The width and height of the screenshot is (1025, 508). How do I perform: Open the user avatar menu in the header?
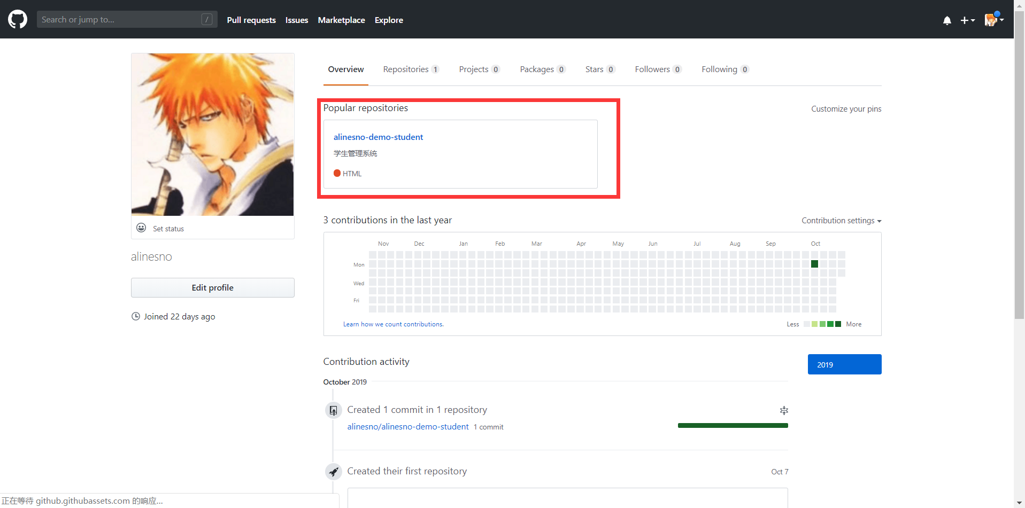994,20
